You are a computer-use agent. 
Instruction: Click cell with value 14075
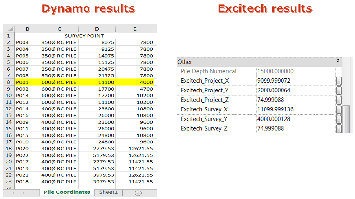point(97,56)
